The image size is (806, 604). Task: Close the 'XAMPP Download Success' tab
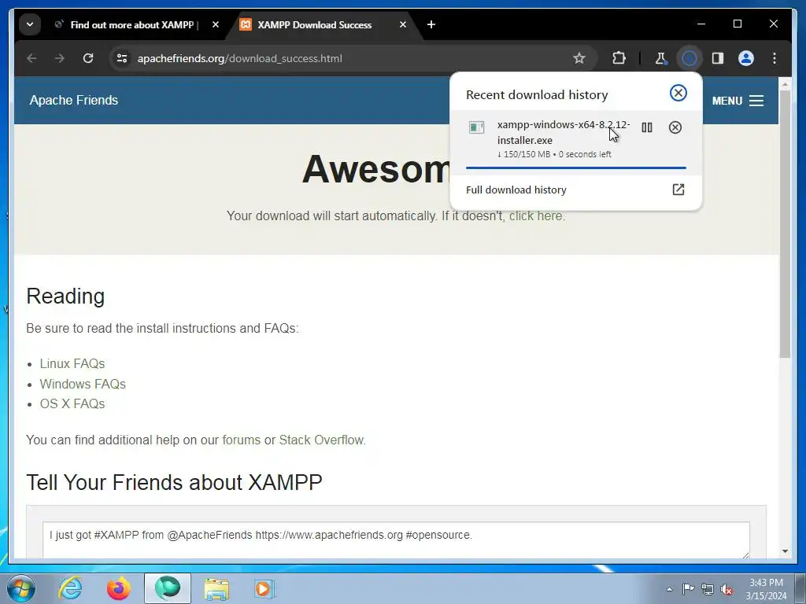coord(403,24)
